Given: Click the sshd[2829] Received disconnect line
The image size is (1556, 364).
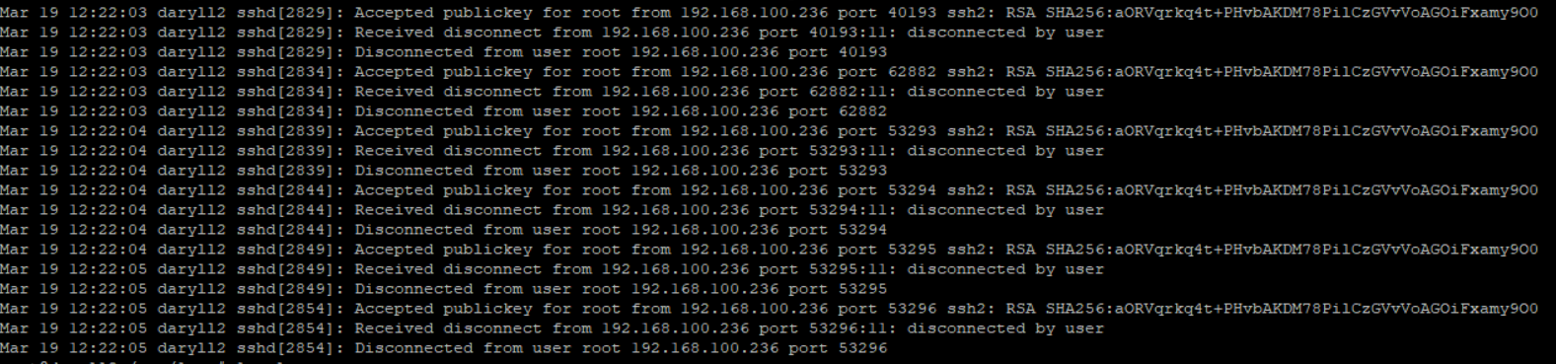Looking at the screenshot, I should tap(553, 33).
